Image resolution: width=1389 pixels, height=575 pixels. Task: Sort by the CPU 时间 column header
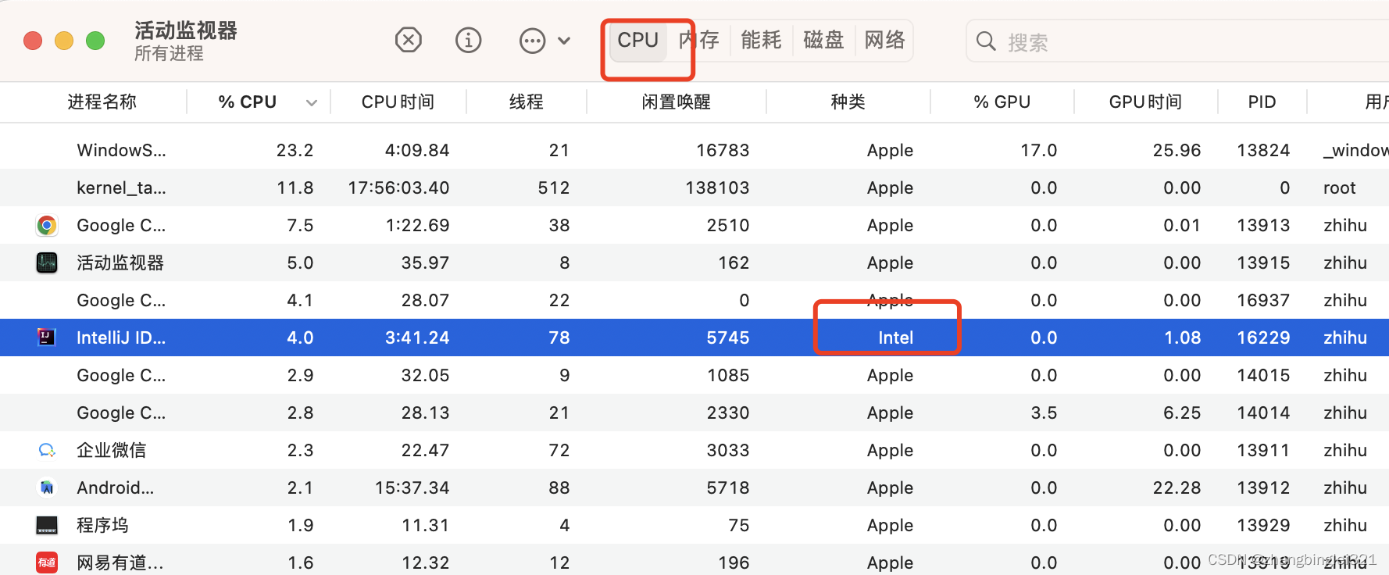(x=398, y=102)
